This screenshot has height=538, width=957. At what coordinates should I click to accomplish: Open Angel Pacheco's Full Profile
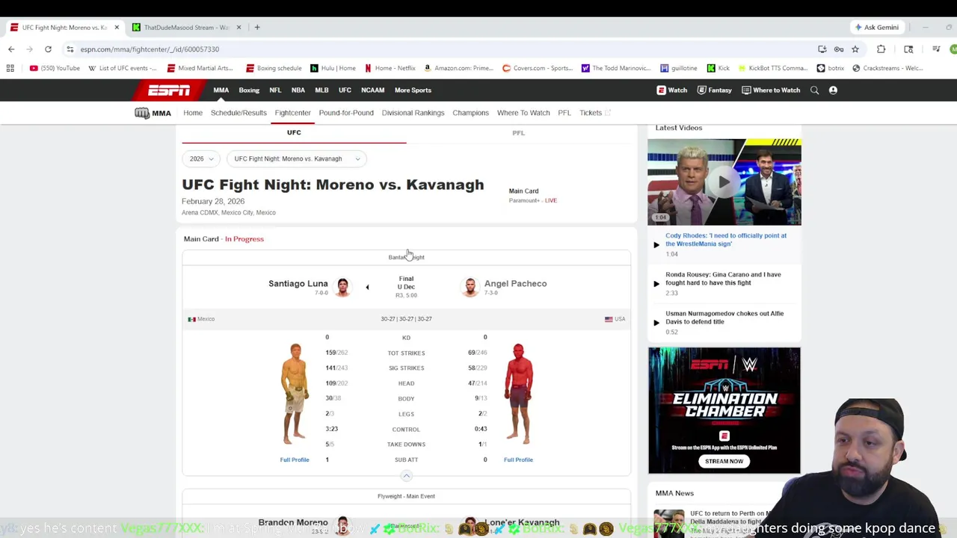(518, 460)
